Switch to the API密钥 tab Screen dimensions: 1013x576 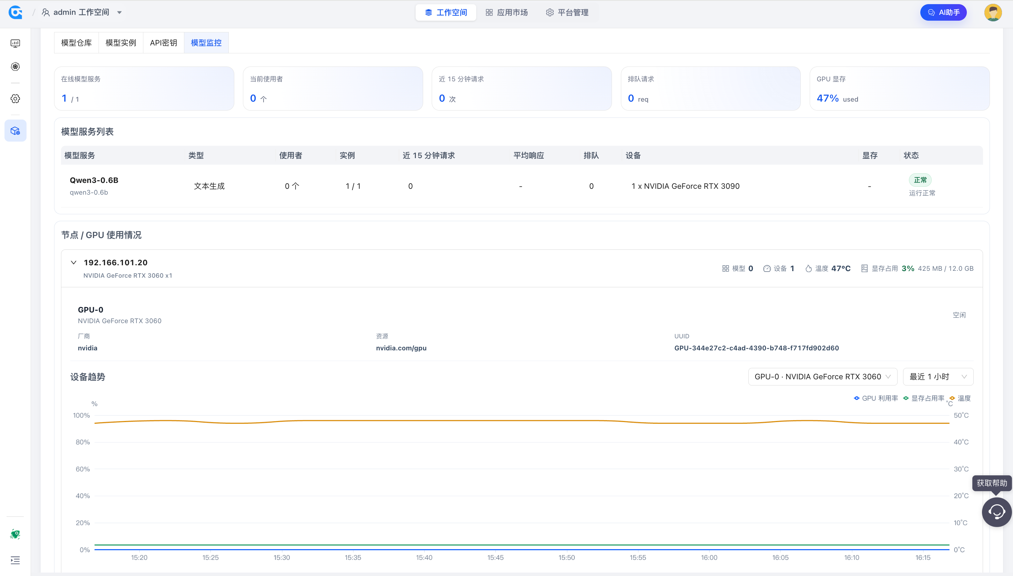coord(163,43)
